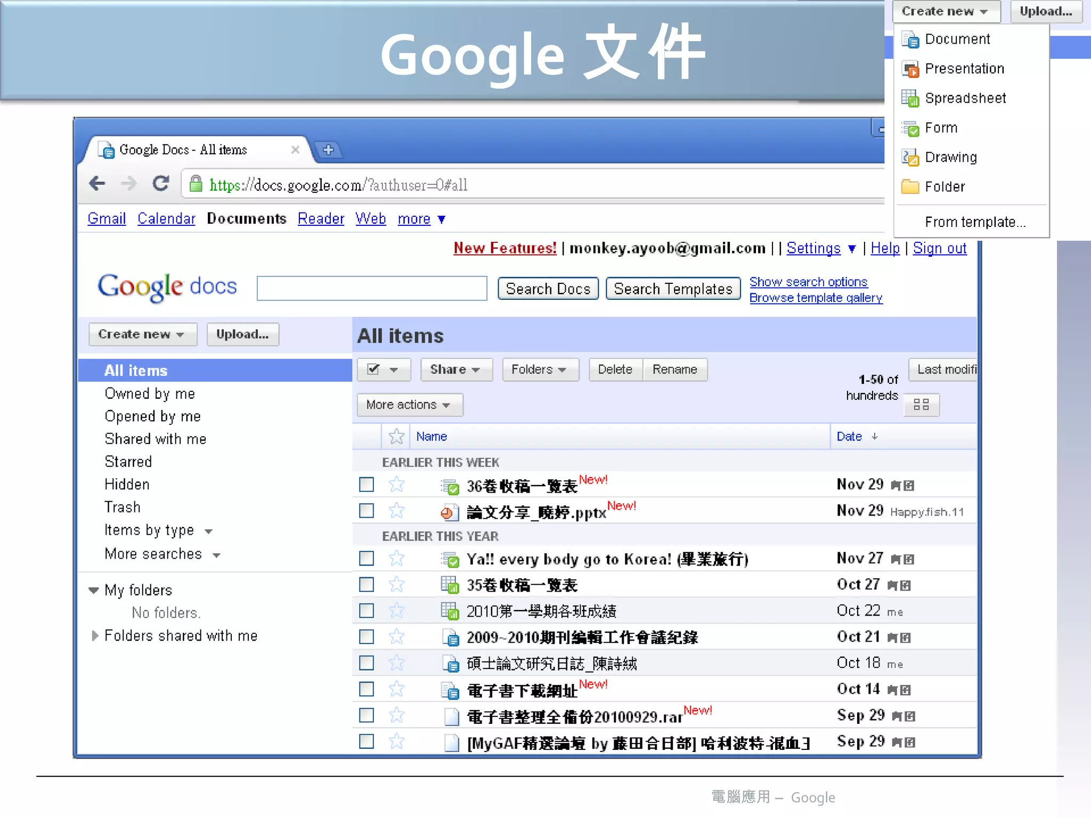Click spreadsheet icon beside 35卷收稿一覽表
The width and height of the screenshot is (1091, 818).
pyautogui.click(x=450, y=585)
